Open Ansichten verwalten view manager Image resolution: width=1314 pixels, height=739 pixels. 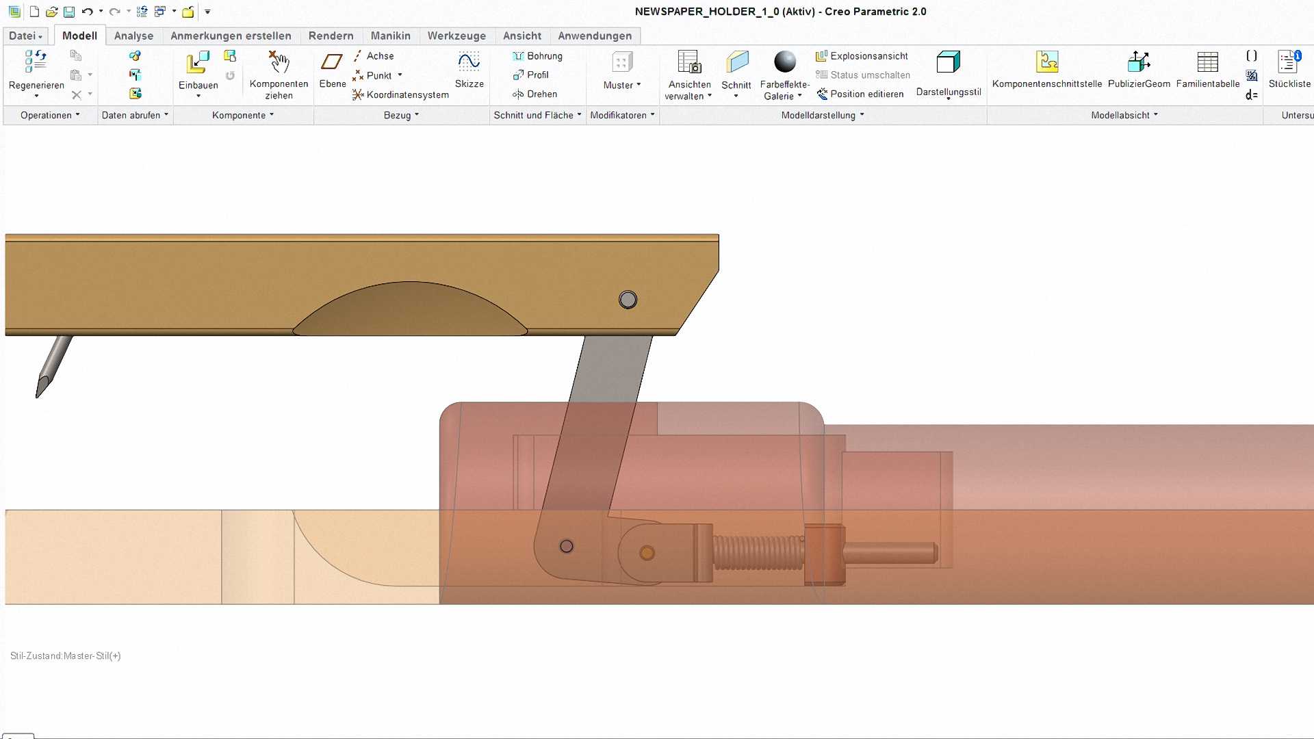689,62
